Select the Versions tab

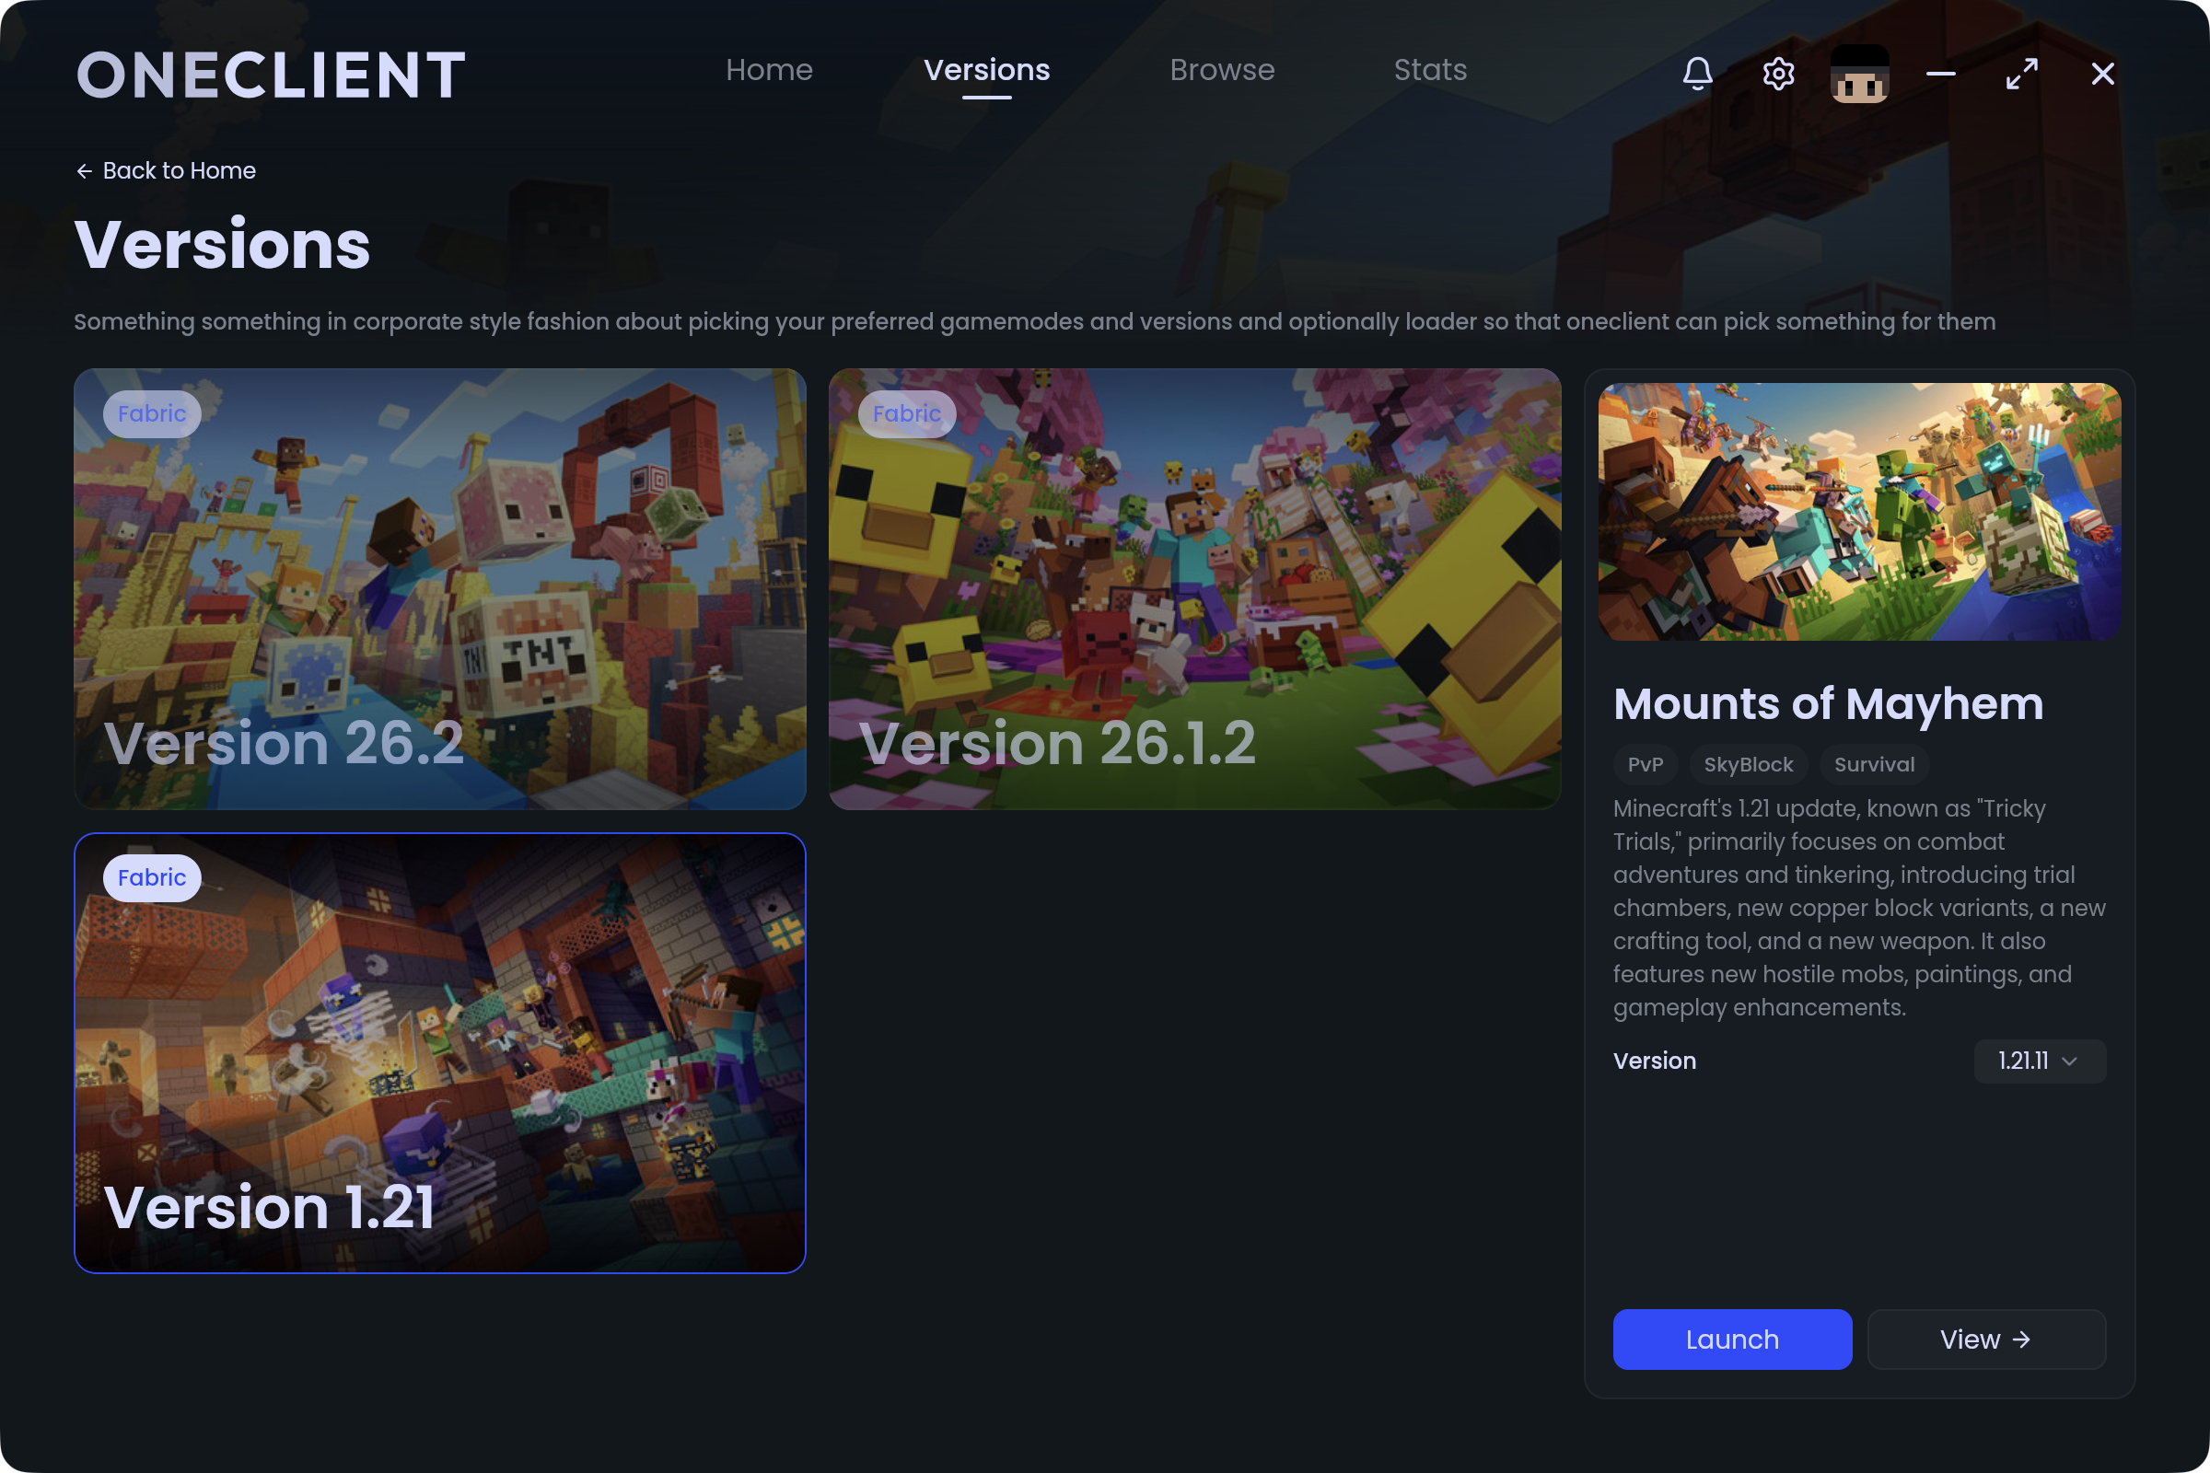coord(986,70)
